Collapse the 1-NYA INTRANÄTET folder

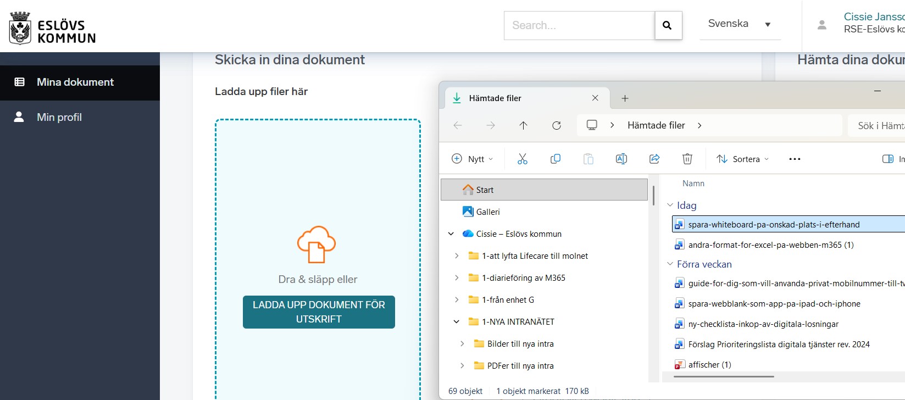tap(457, 321)
